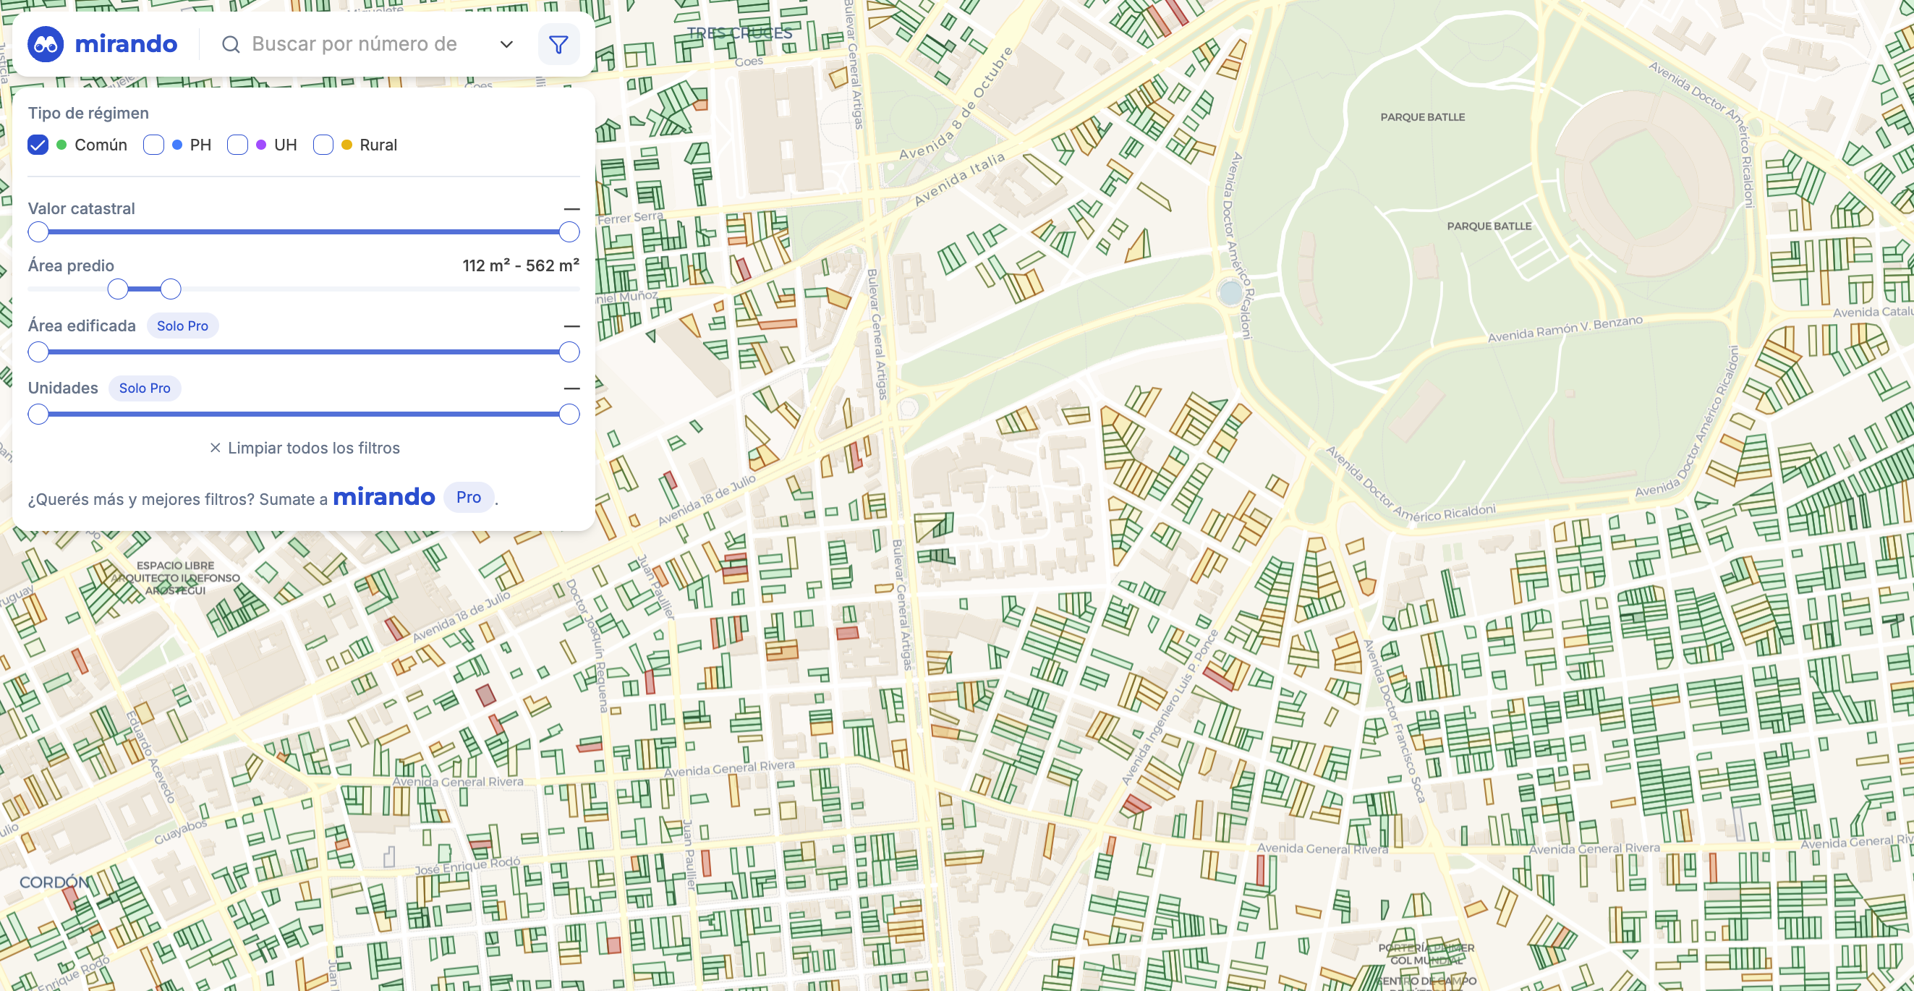Open the search type dropdown chevron
1914x991 pixels.
pos(507,45)
